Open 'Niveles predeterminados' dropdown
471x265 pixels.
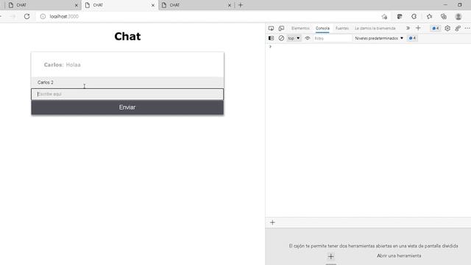pos(379,38)
